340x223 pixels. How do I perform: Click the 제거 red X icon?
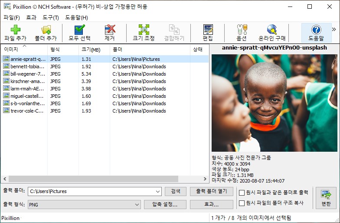point(110,30)
